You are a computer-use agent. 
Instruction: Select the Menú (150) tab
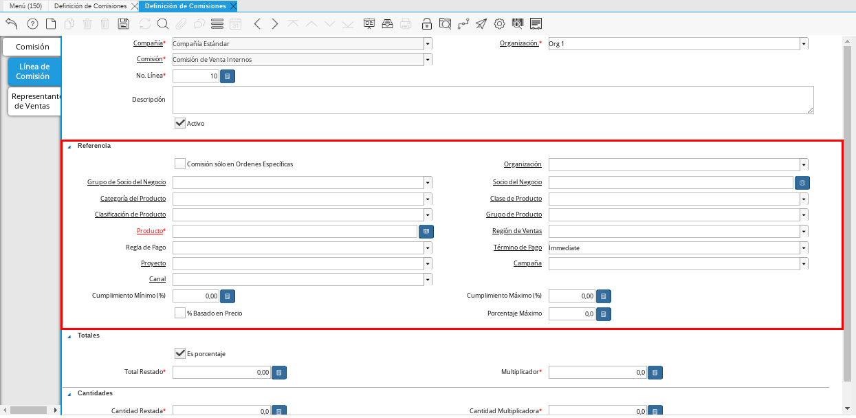coord(25,5)
